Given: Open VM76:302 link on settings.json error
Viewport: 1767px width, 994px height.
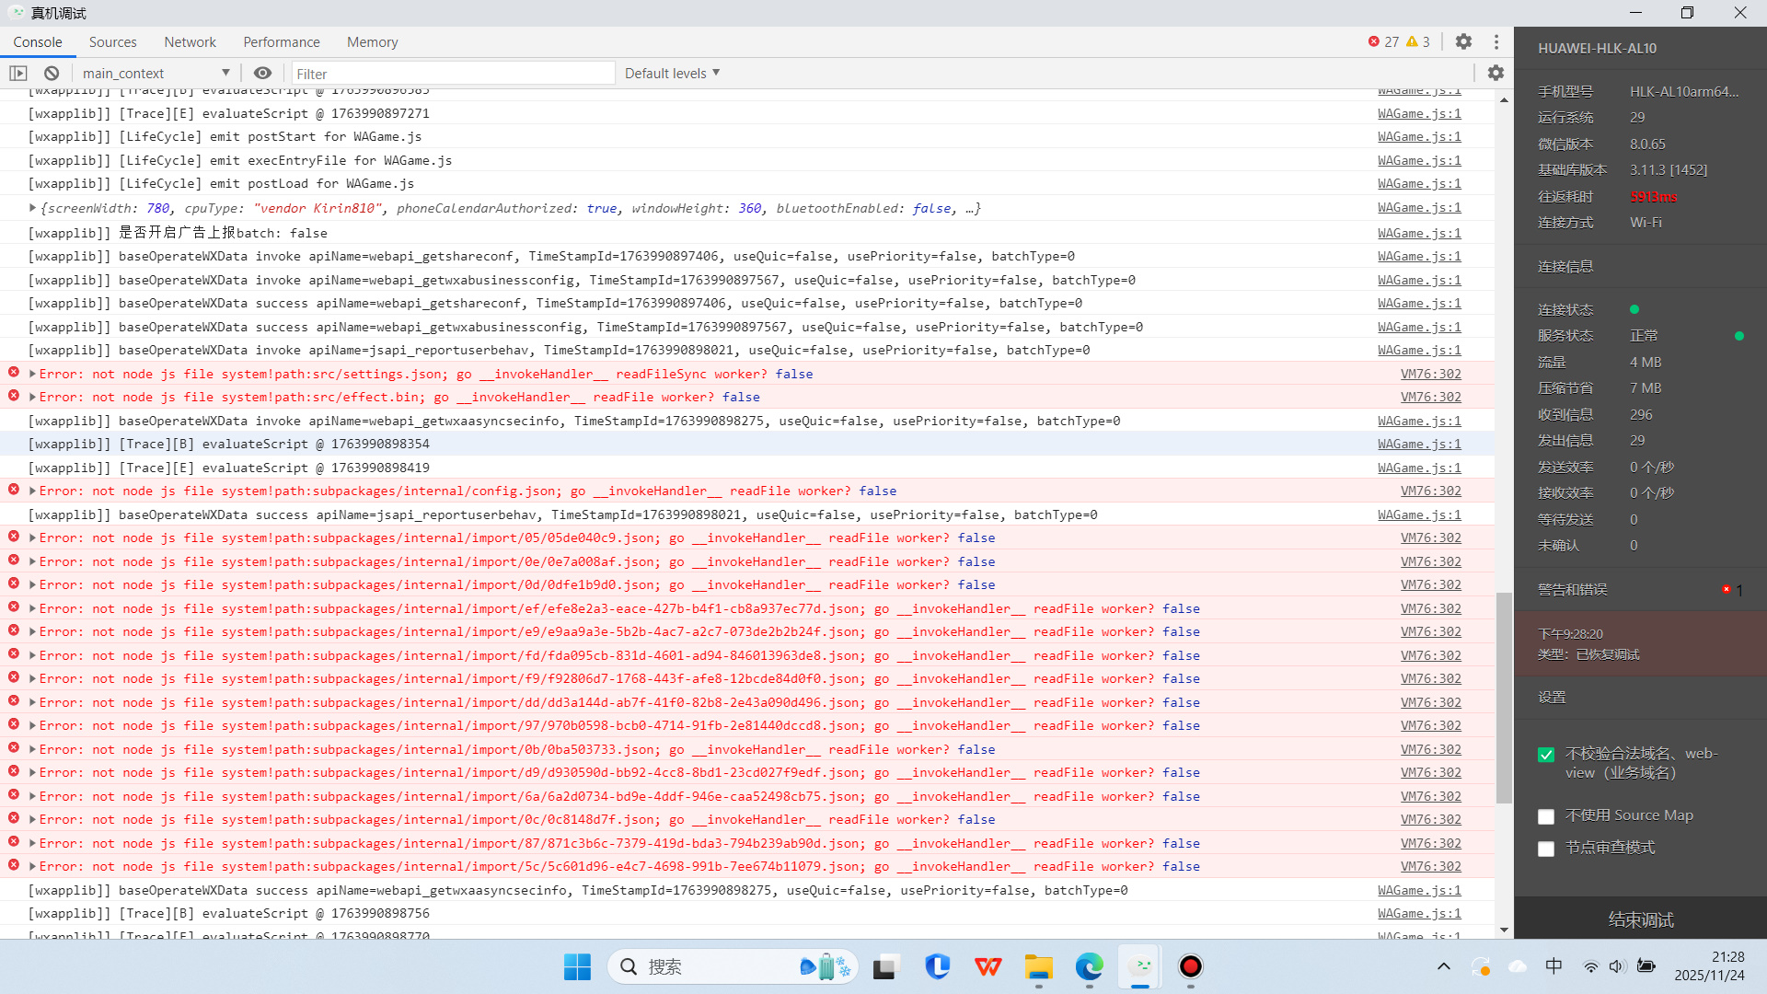Looking at the screenshot, I should 1430,374.
